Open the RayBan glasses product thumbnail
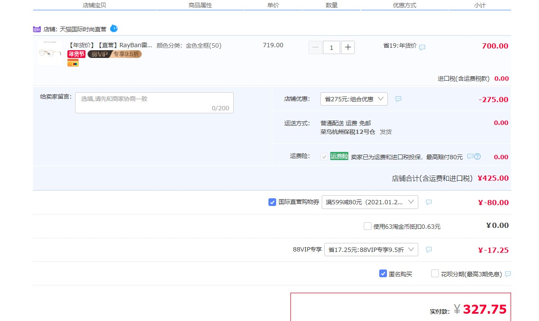The image size is (539, 321). (x=49, y=53)
